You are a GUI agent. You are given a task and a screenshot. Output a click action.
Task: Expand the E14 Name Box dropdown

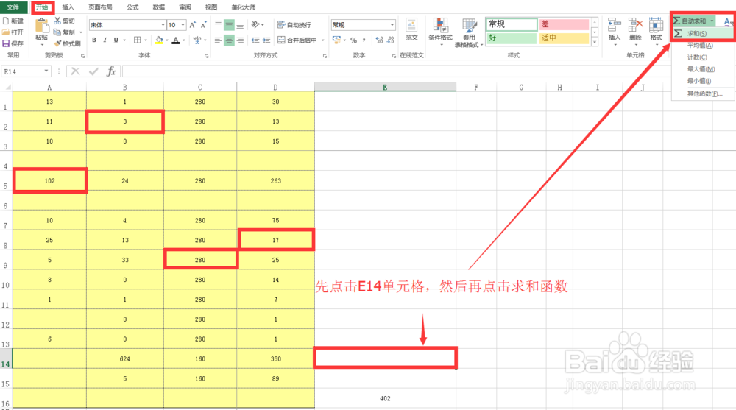[x=46, y=71]
